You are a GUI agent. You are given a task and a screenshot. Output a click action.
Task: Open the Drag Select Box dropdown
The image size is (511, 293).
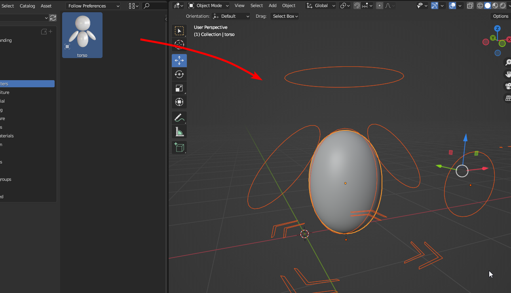pyautogui.click(x=285, y=16)
